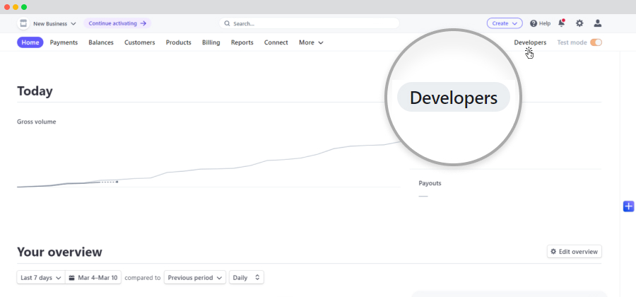Click the Payouts label
Screen dimensions: 636x297
(x=430, y=183)
